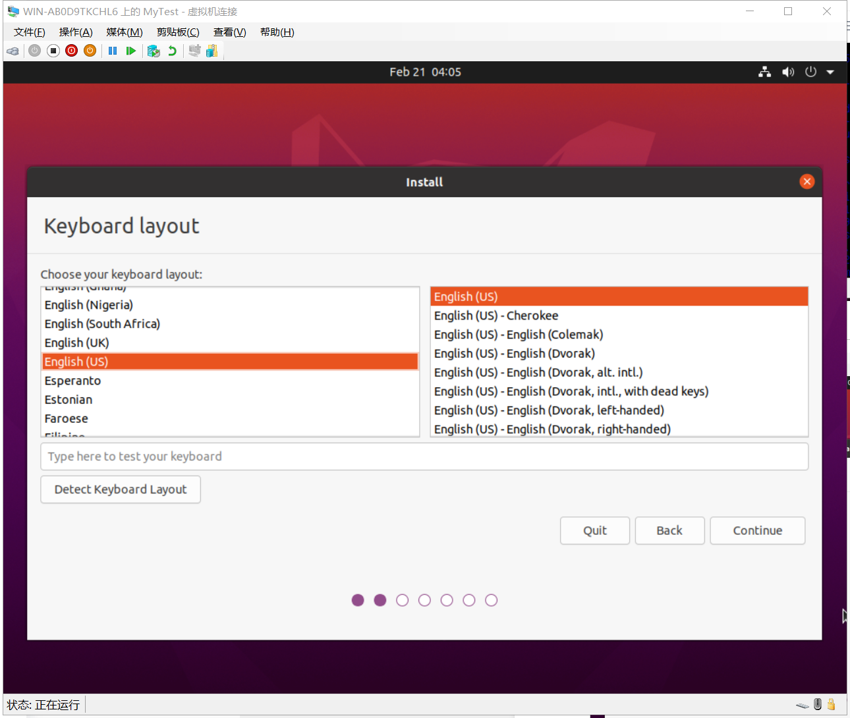Click the Ubuntu volume speaker icon
This screenshot has height=718, width=850.
pyautogui.click(x=788, y=72)
